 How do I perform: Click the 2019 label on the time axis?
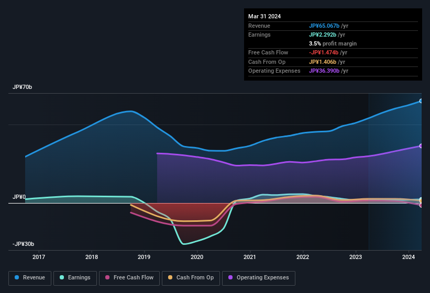coord(144,257)
